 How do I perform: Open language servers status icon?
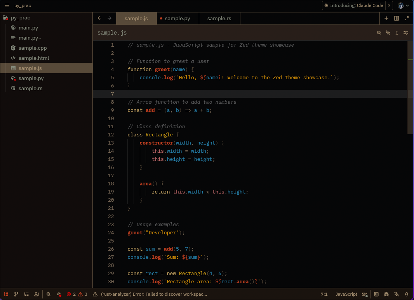coord(59,294)
